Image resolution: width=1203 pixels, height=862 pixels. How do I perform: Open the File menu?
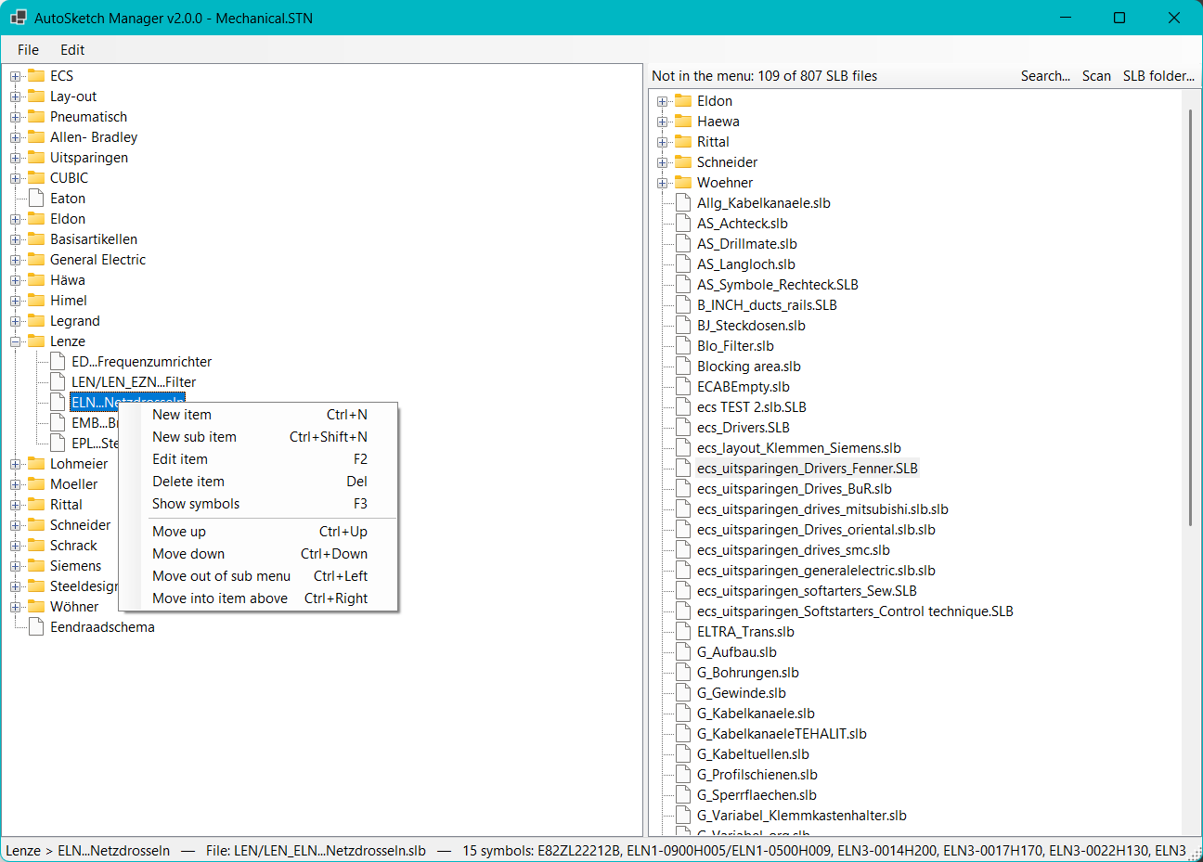[28, 50]
